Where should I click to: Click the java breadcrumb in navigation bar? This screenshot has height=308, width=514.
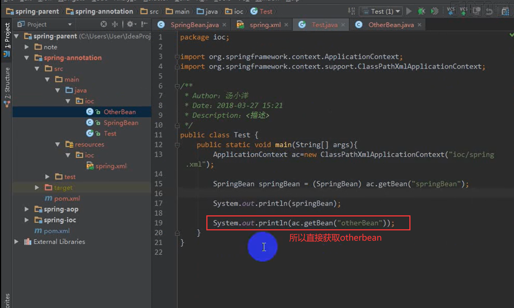click(207, 11)
